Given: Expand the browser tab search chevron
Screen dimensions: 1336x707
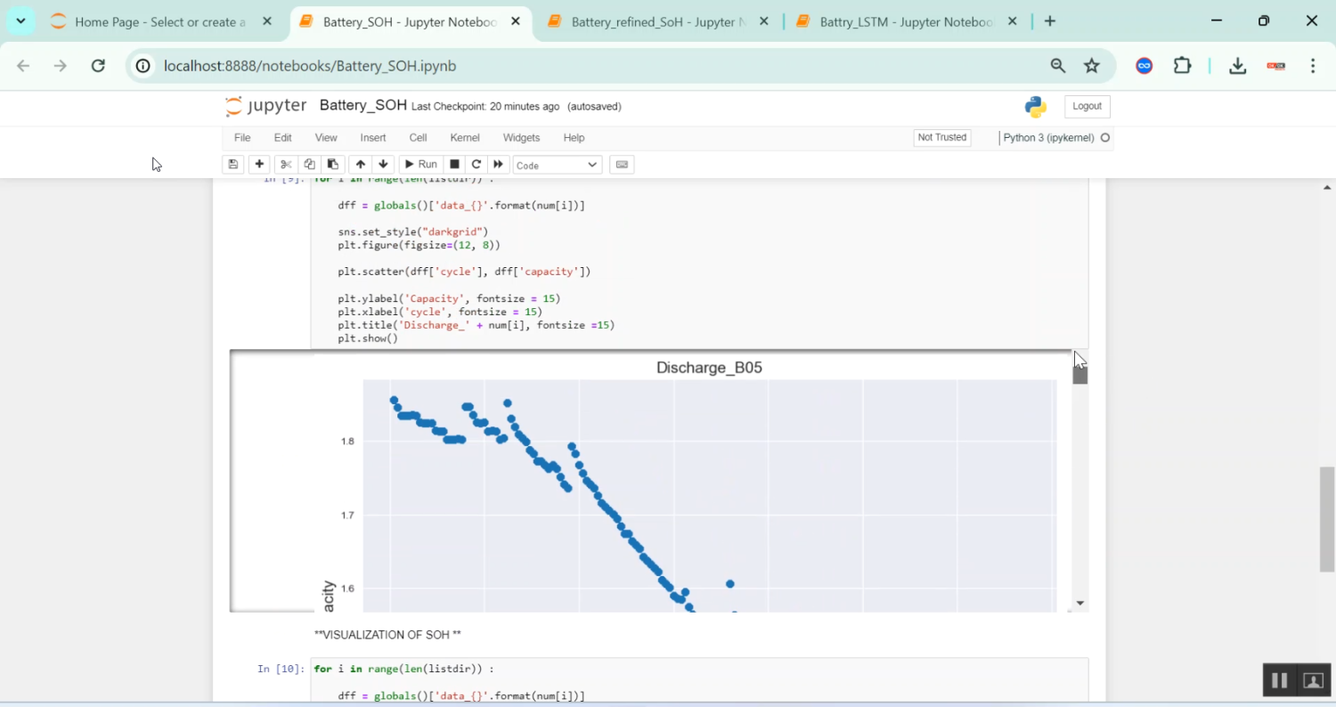Looking at the screenshot, I should [x=20, y=21].
